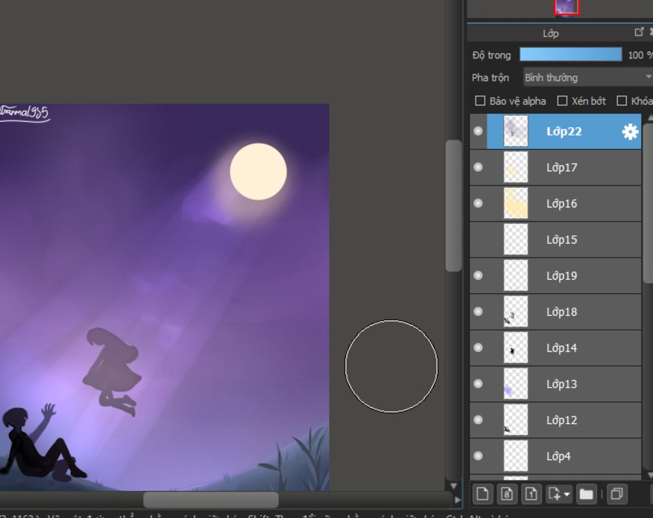Click the canvas horizontal scrollbar thumb
This screenshot has width=653, height=518.
pyautogui.click(x=210, y=500)
